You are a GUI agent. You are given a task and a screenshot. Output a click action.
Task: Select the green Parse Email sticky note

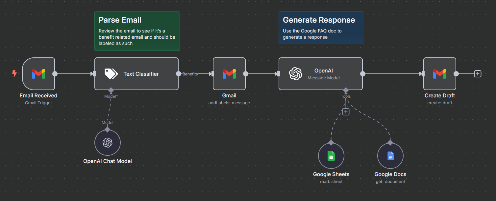coord(137,31)
